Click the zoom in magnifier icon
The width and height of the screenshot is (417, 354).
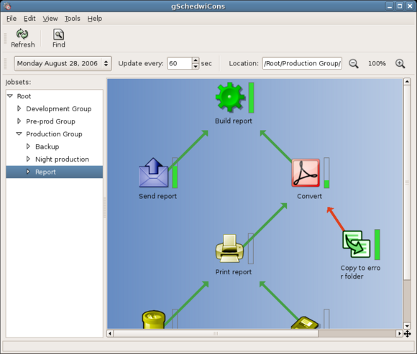point(400,63)
